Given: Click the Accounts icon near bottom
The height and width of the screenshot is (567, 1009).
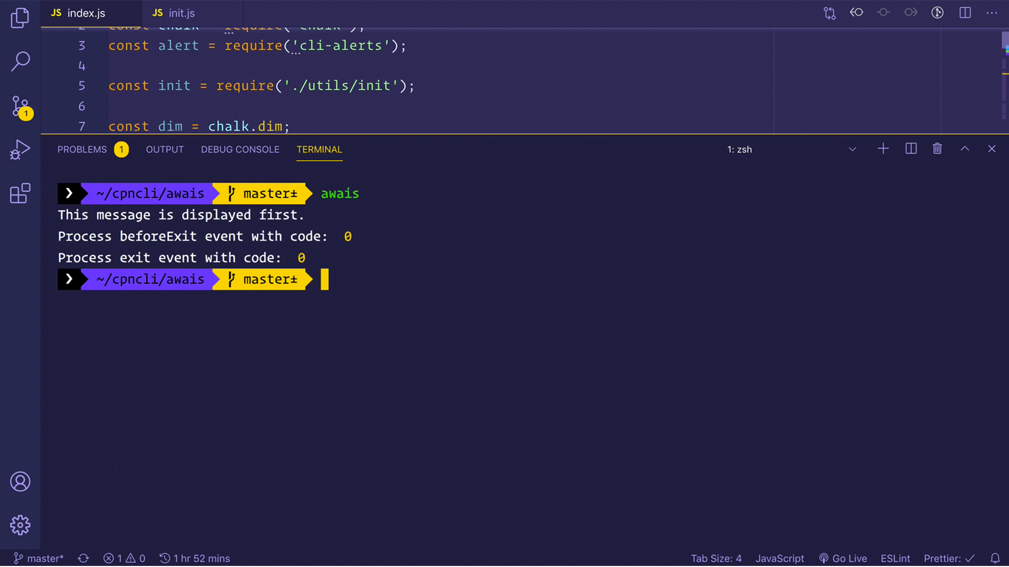Looking at the screenshot, I should (x=20, y=481).
